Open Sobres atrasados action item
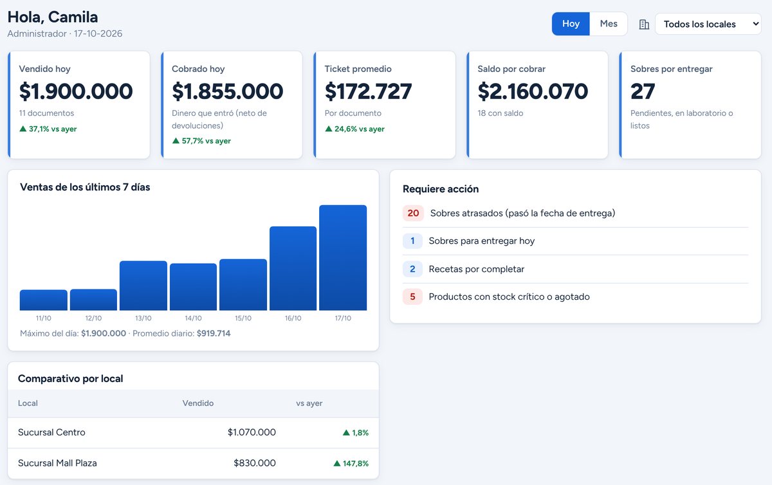772x485 pixels. (576, 213)
